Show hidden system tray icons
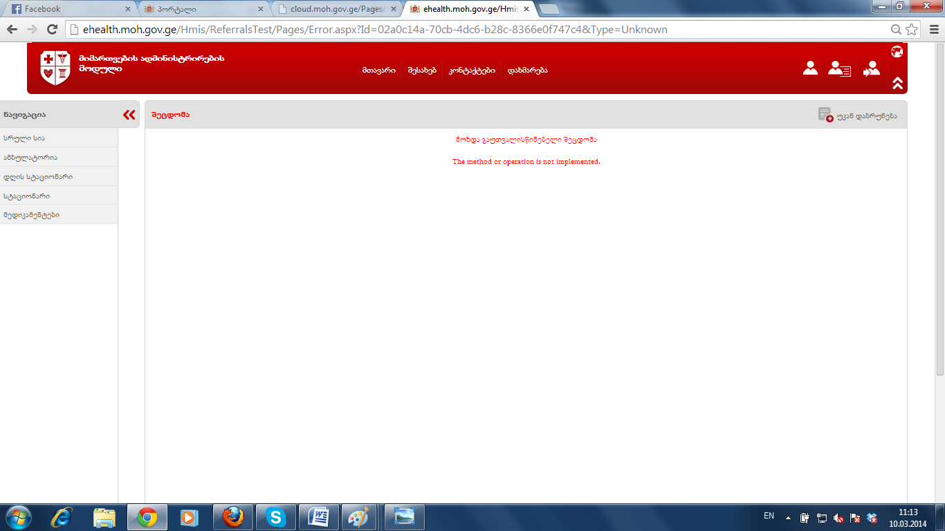The image size is (945, 531). (x=788, y=517)
